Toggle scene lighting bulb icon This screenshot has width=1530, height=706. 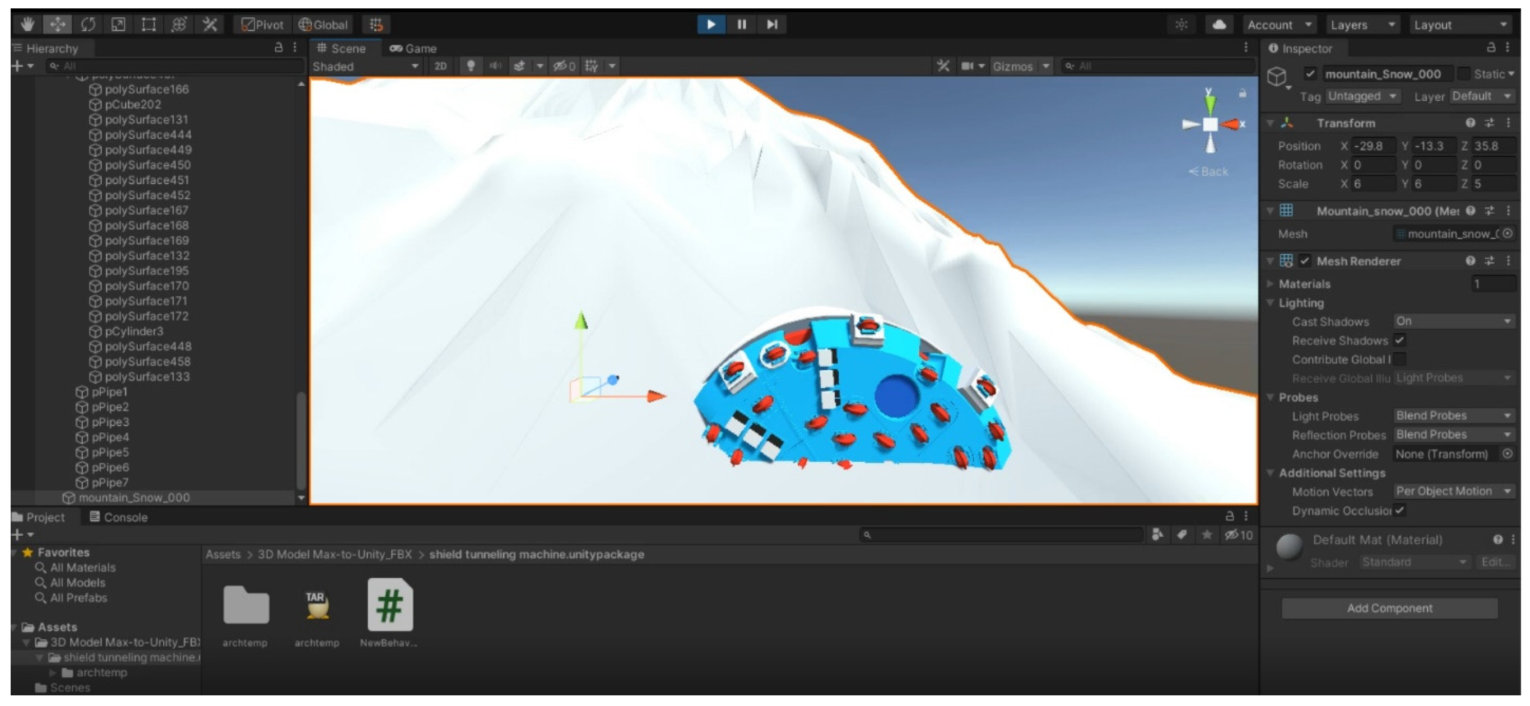click(x=471, y=66)
